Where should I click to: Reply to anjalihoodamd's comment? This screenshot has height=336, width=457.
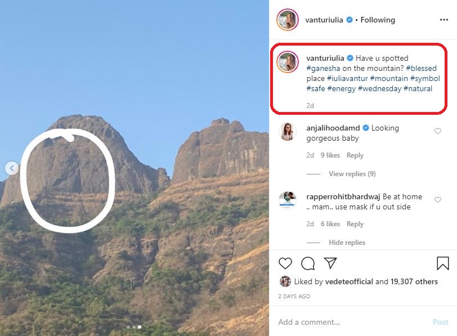click(355, 155)
